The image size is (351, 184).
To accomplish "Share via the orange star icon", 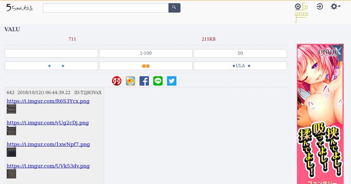I will pos(130,81).
